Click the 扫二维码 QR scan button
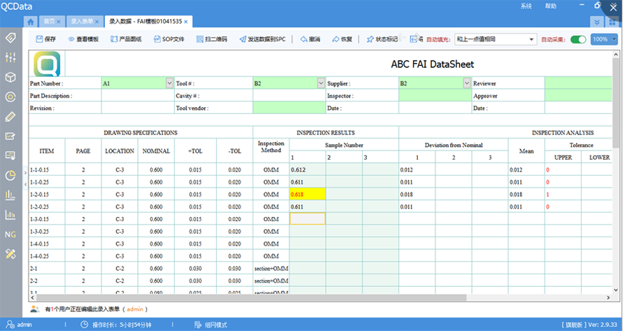Screen dimensions: 623x331 212,39
